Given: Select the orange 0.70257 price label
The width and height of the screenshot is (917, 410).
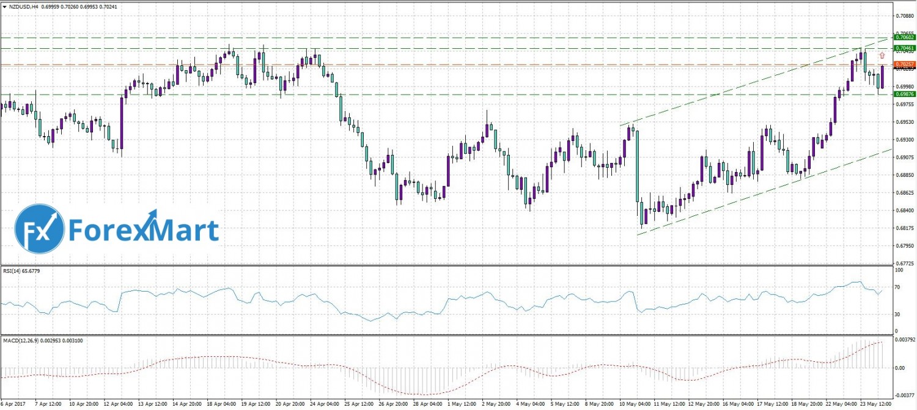Looking at the screenshot, I should (x=904, y=64).
